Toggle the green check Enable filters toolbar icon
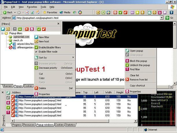This screenshot has height=133, width=177. [39, 29]
